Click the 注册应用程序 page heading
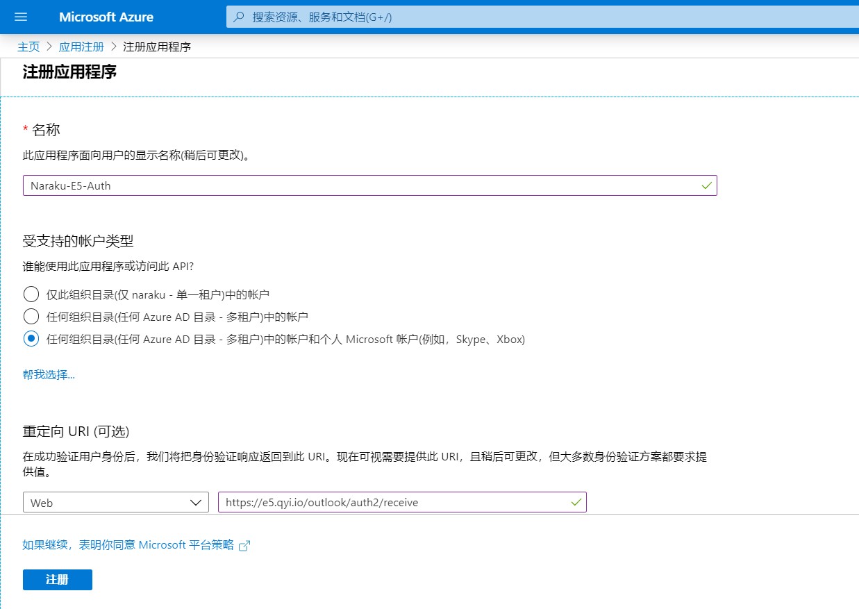859x609 pixels. [69, 72]
